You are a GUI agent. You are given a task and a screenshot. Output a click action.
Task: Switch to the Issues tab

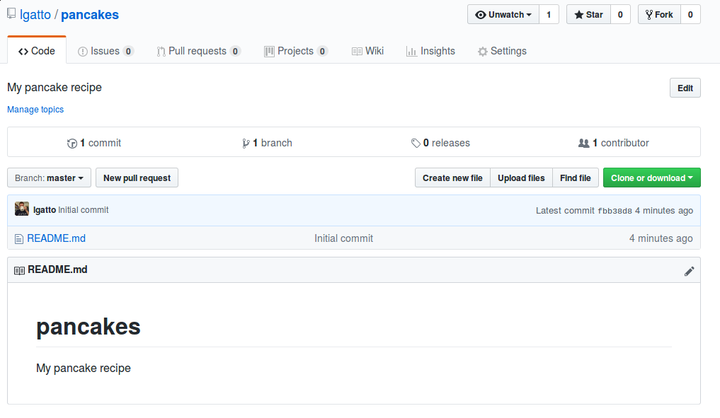[106, 50]
